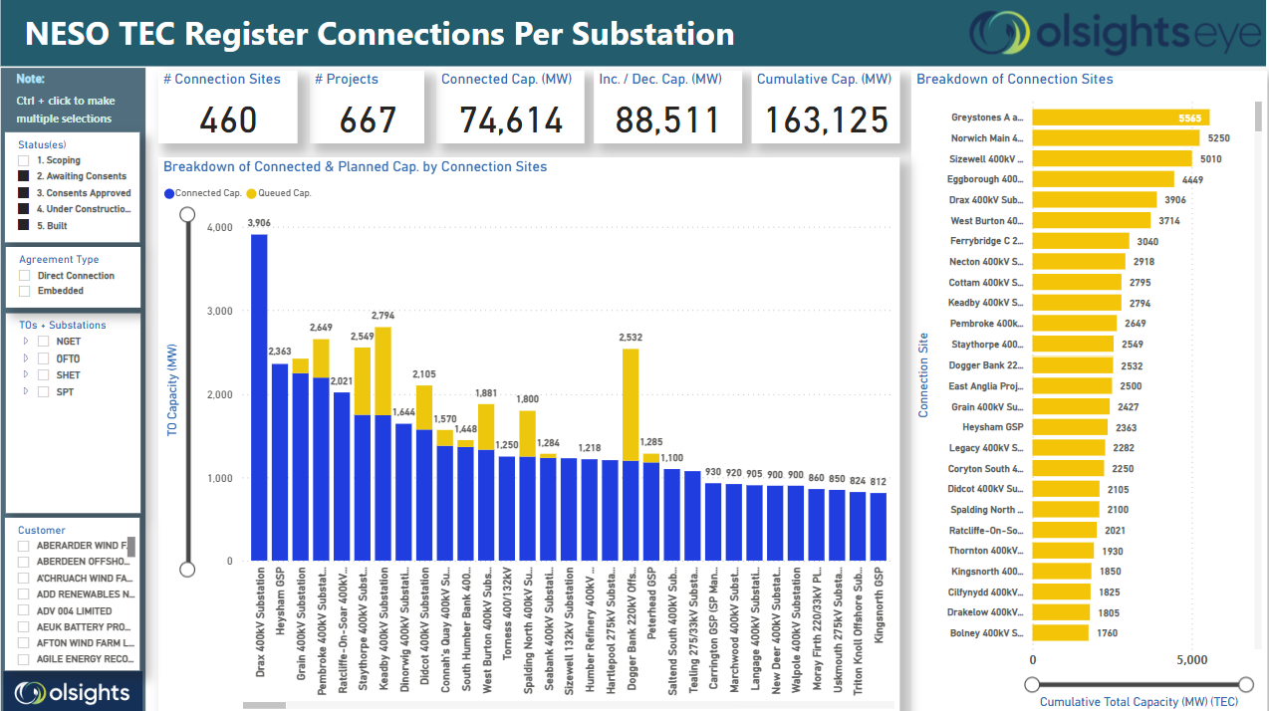
Task: Select customer ABERDEEN OFFSHO… checkbox
Action: click(x=24, y=562)
